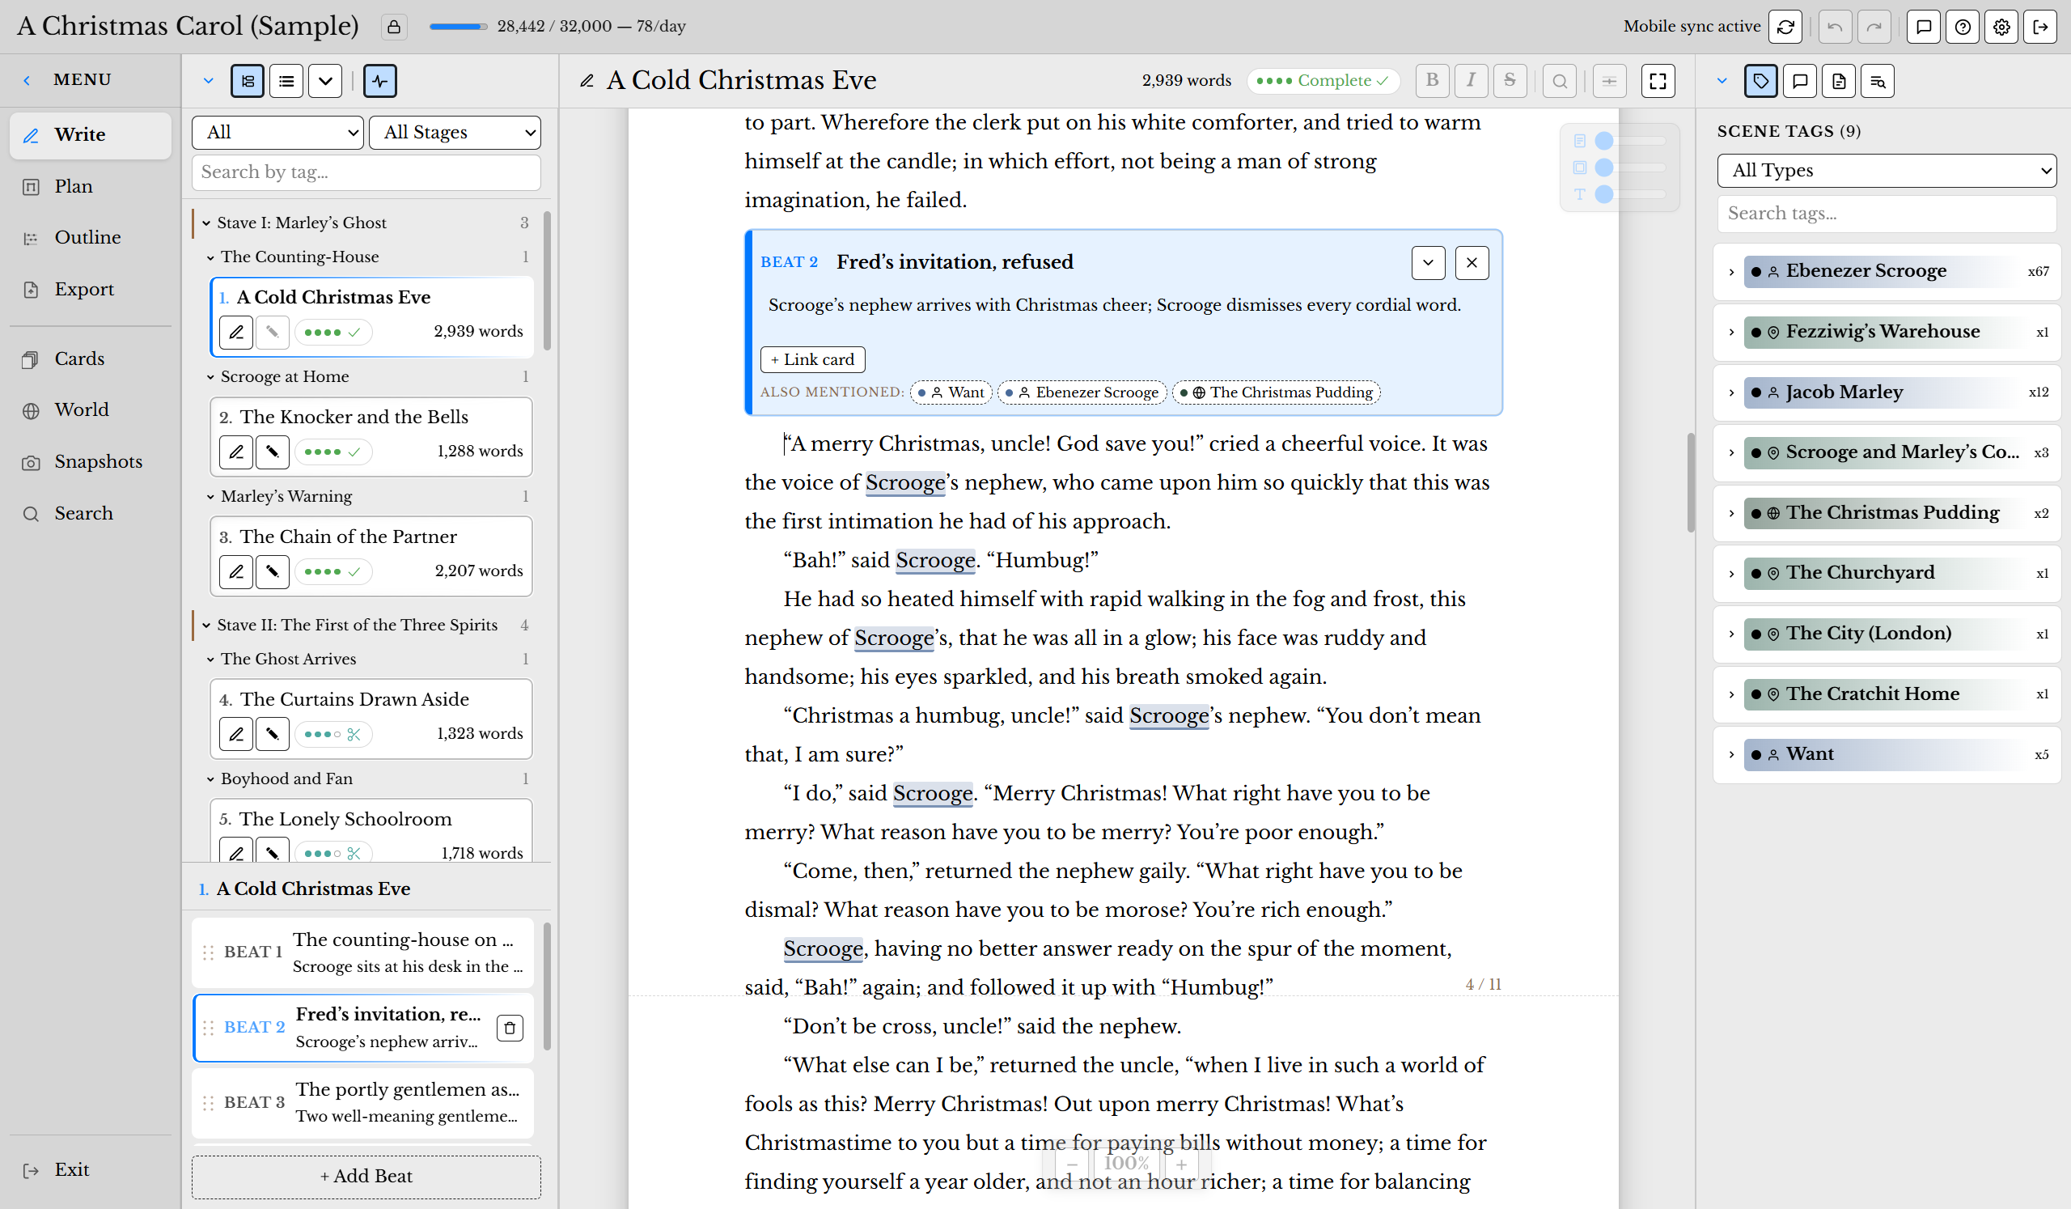This screenshot has height=1209, width=2071.
Task: Collapse Stave I: Marley's Ghost
Action: tap(206, 223)
